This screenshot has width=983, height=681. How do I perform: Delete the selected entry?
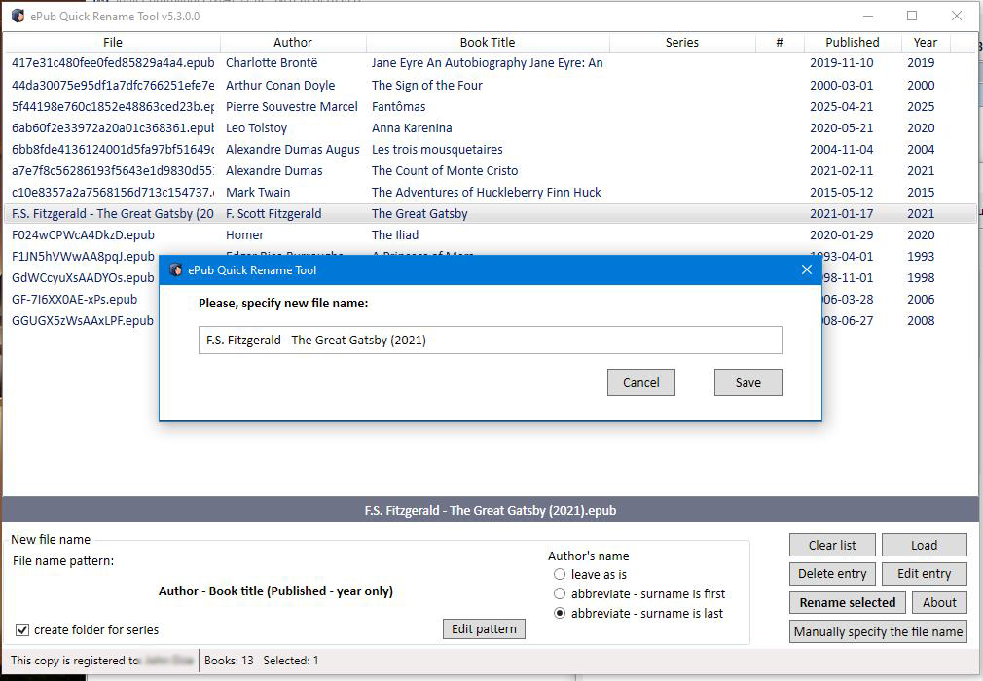pos(832,573)
